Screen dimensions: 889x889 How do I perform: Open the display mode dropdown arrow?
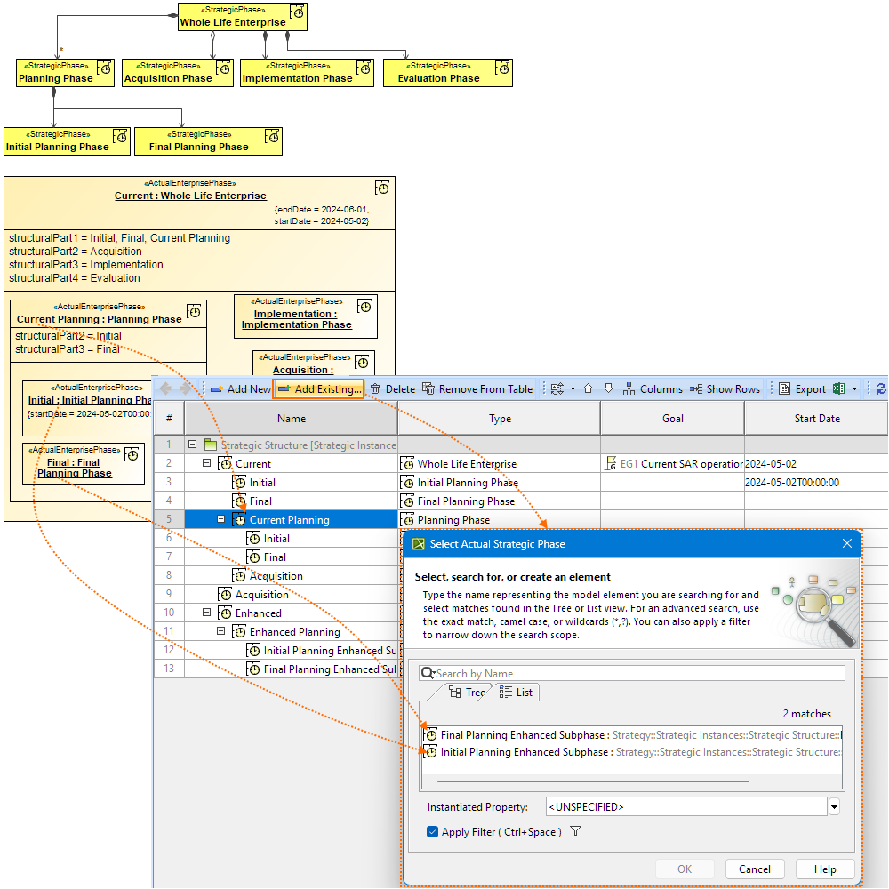coord(573,389)
